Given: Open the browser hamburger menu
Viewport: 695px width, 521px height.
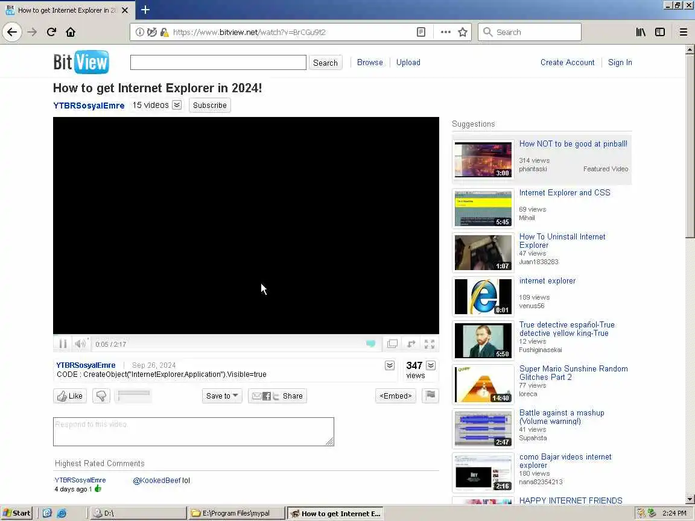Looking at the screenshot, I should pyautogui.click(x=684, y=32).
